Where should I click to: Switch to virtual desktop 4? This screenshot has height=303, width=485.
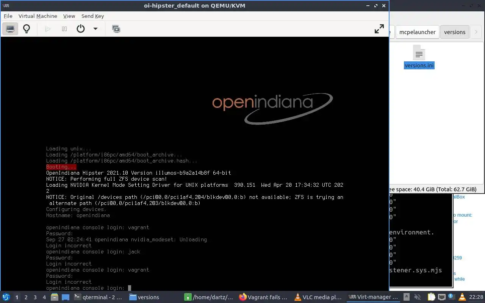click(44, 297)
